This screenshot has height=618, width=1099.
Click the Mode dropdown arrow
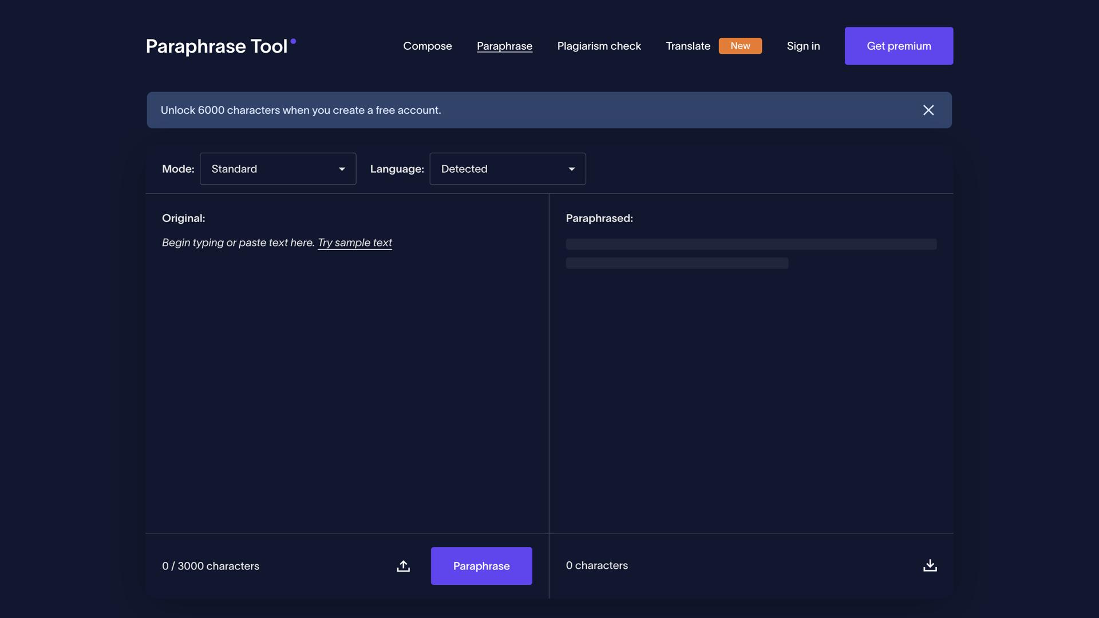(x=342, y=169)
